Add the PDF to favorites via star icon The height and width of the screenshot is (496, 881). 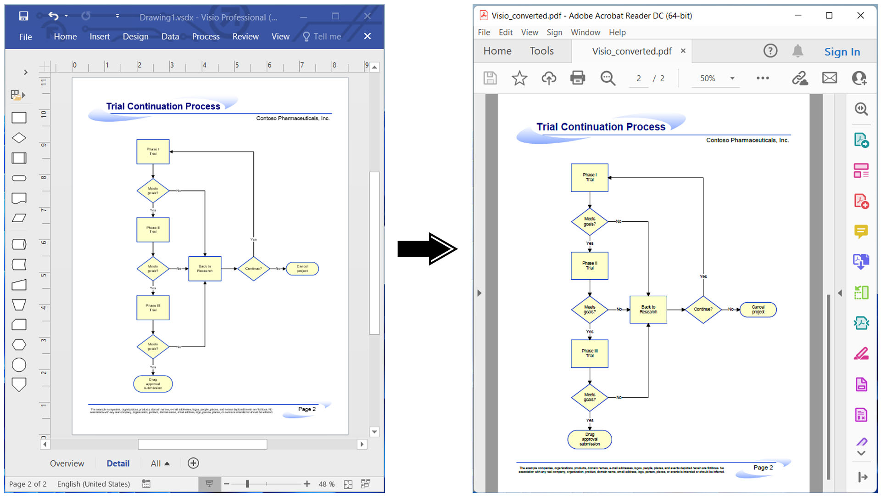tap(519, 78)
